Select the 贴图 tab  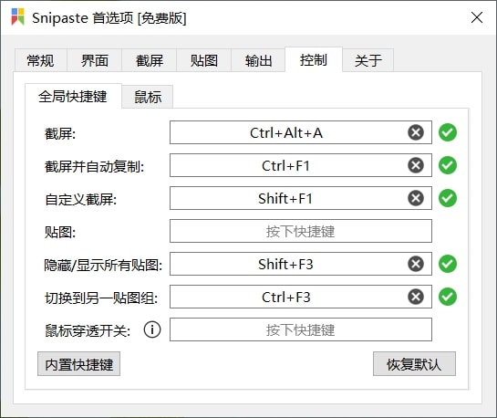click(203, 60)
